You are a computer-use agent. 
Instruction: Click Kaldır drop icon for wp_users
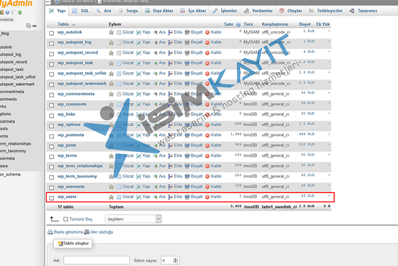pyautogui.click(x=208, y=197)
